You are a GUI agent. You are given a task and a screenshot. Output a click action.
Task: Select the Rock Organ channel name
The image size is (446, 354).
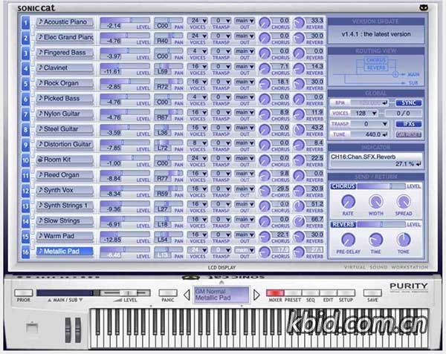[x=65, y=83]
